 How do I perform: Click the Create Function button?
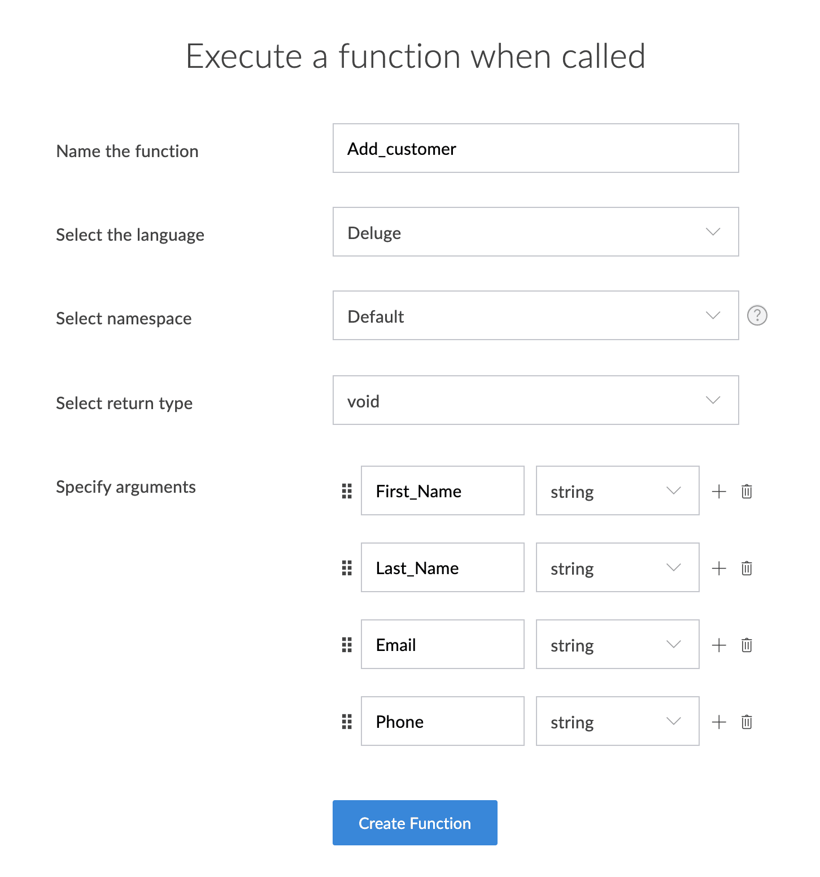(x=415, y=823)
